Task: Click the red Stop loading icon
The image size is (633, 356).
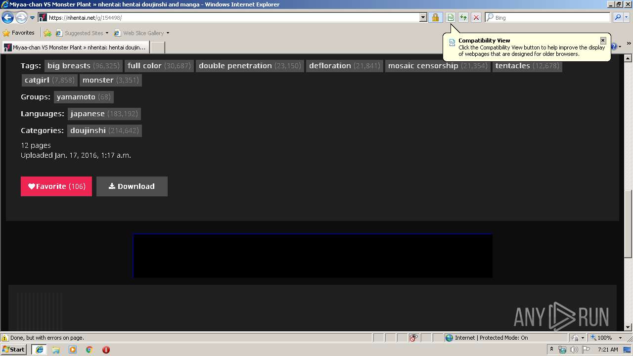Action: (476, 18)
